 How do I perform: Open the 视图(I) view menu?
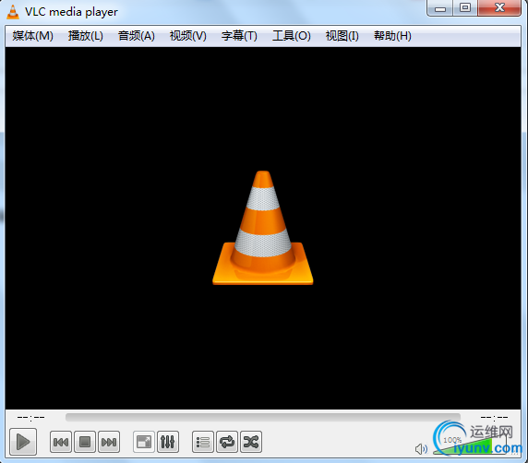tap(342, 36)
